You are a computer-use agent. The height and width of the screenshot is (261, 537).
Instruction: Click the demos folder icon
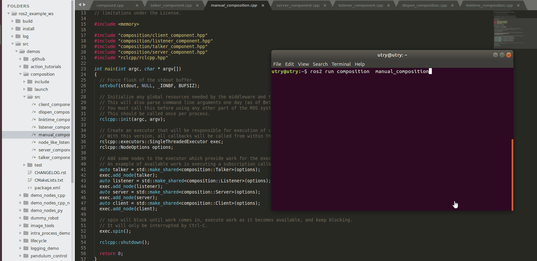tap(22, 51)
